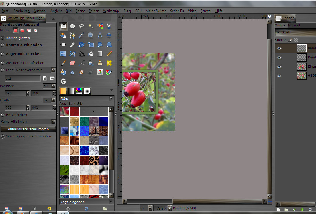Select the Ellipse Select tool
Screen dimensions: 316x214
(72, 26)
